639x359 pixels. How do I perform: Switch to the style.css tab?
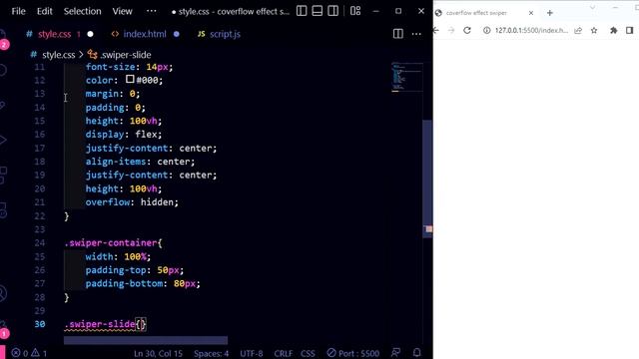[x=54, y=34]
